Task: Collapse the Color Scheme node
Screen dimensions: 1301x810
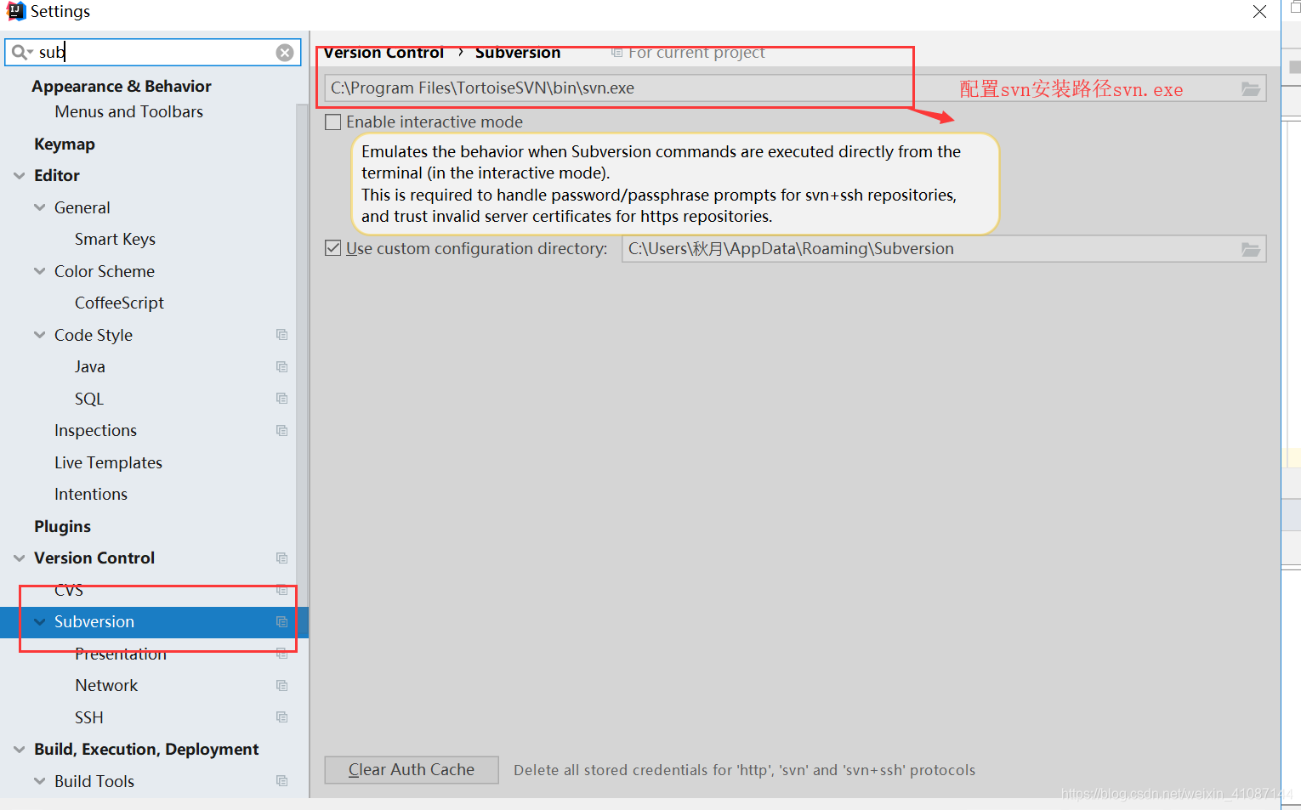Action: (x=40, y=271)
